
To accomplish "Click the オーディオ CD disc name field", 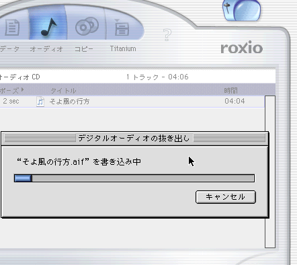I will tap(20, 77).
